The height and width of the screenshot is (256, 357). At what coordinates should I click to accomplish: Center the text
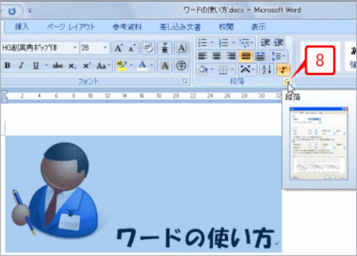pos(216,56)
